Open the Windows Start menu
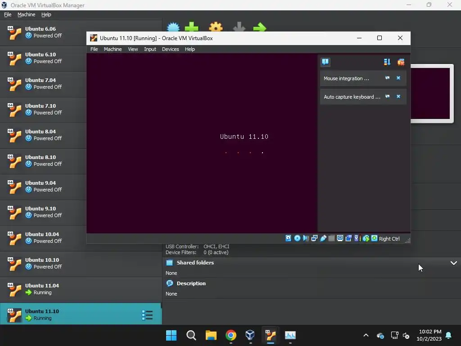The image size is (461, 346). point(171,335)
